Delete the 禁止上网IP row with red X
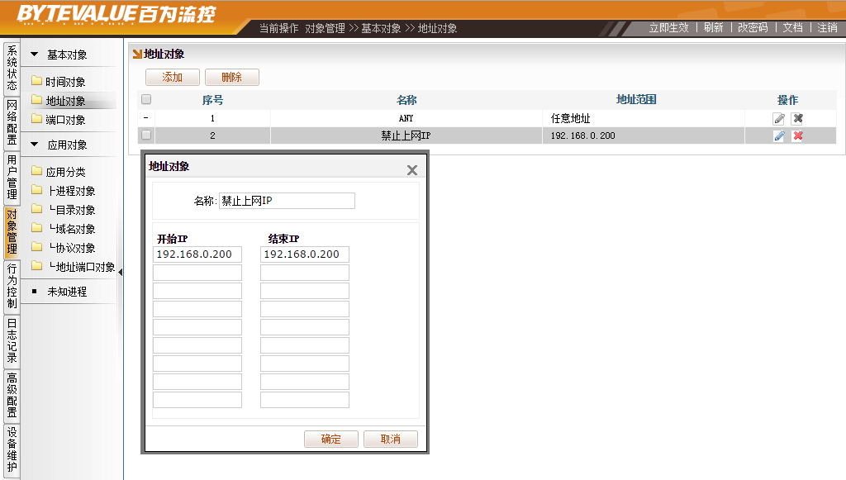Screen dimensions: 846x480 pyautogui.click(x=797, y=135)
